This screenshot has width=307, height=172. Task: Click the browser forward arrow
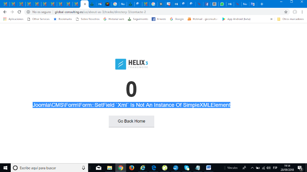coord(12,12)
